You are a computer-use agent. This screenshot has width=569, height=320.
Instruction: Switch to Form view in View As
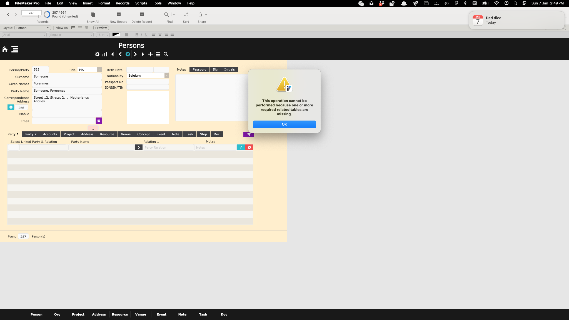tap(73, 28)
